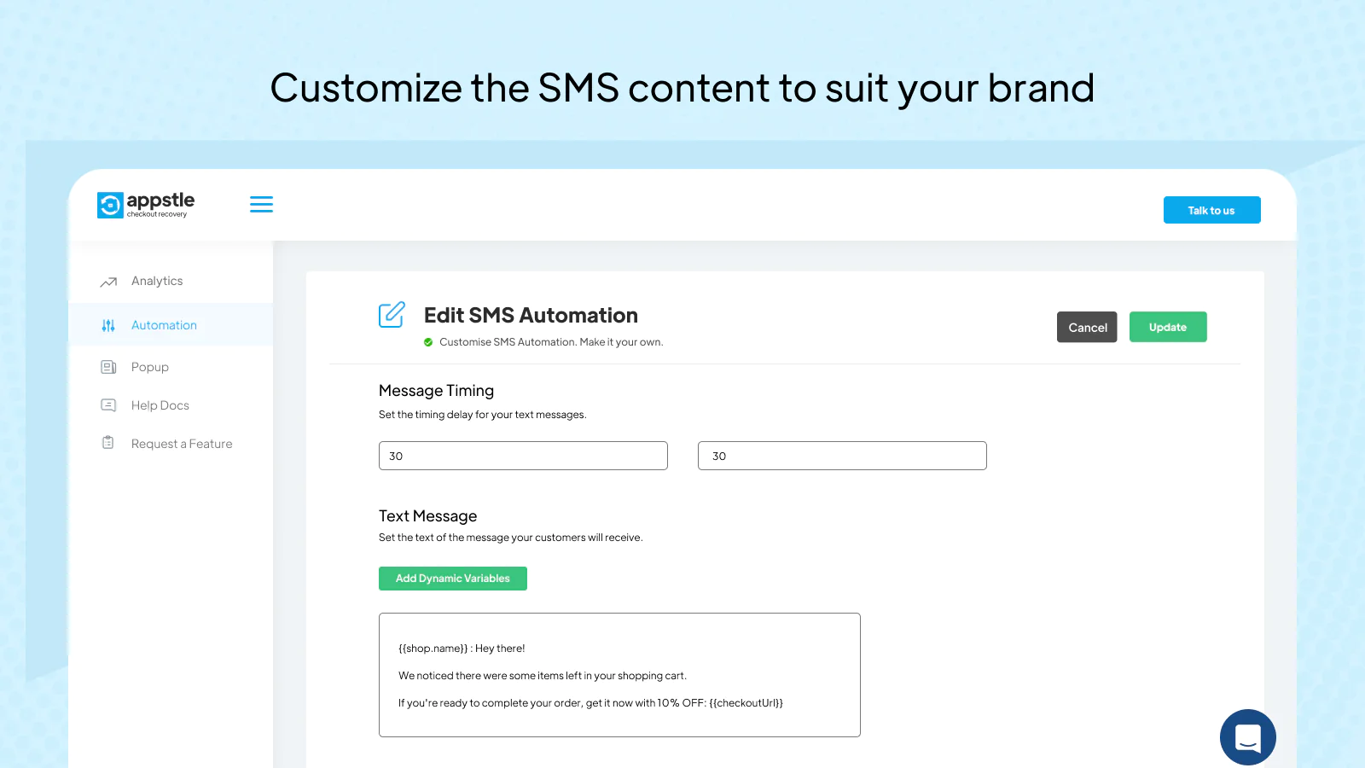Viewport: 1365px width, 768px height.
Task: Click the Analytics trend arrow icon
Action: tap(108, 282)
